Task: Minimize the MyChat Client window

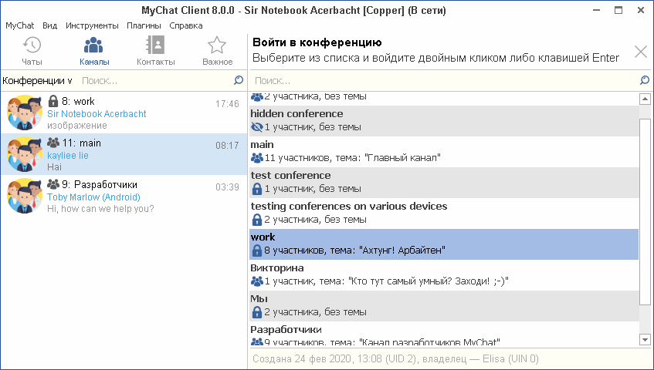Action: click(596, 10)
